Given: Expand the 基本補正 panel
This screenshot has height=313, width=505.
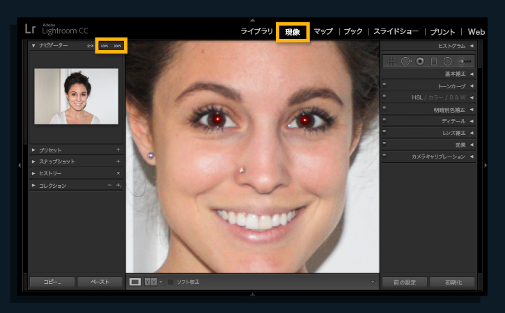Looking at the screenshot, I should [472, 74].
